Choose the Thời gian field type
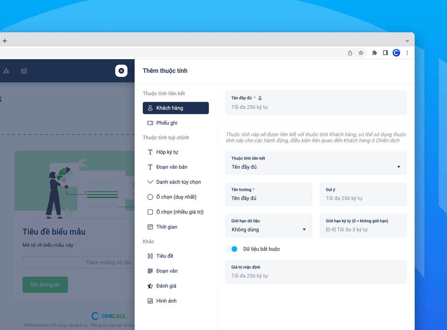Screen dimensions: 447x330 (176, 227)
